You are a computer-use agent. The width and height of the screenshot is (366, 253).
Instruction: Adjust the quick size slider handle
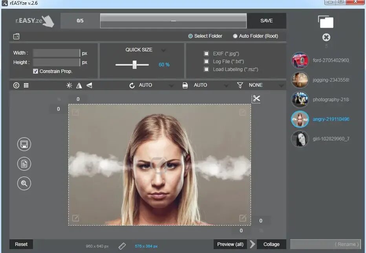coord(135,65)
